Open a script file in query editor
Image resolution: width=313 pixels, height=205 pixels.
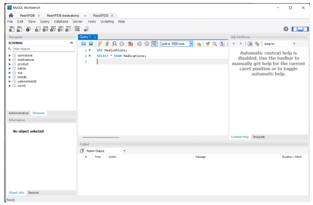(x=84, y=44)
